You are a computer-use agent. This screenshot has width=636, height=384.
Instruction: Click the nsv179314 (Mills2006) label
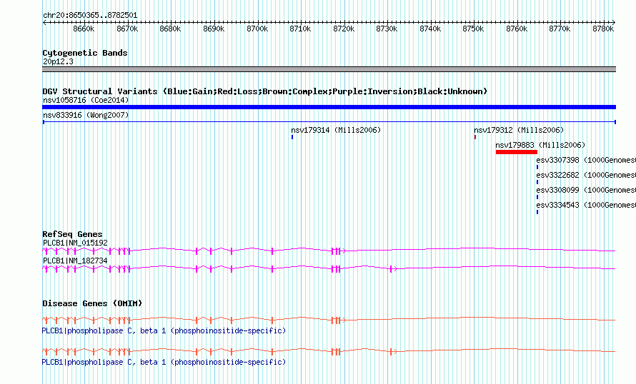click(x=336, y=130)
